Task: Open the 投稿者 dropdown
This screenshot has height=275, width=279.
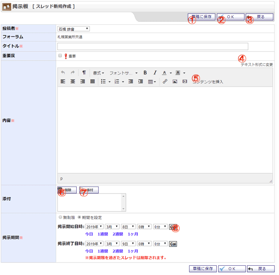Action: (73, 29)
